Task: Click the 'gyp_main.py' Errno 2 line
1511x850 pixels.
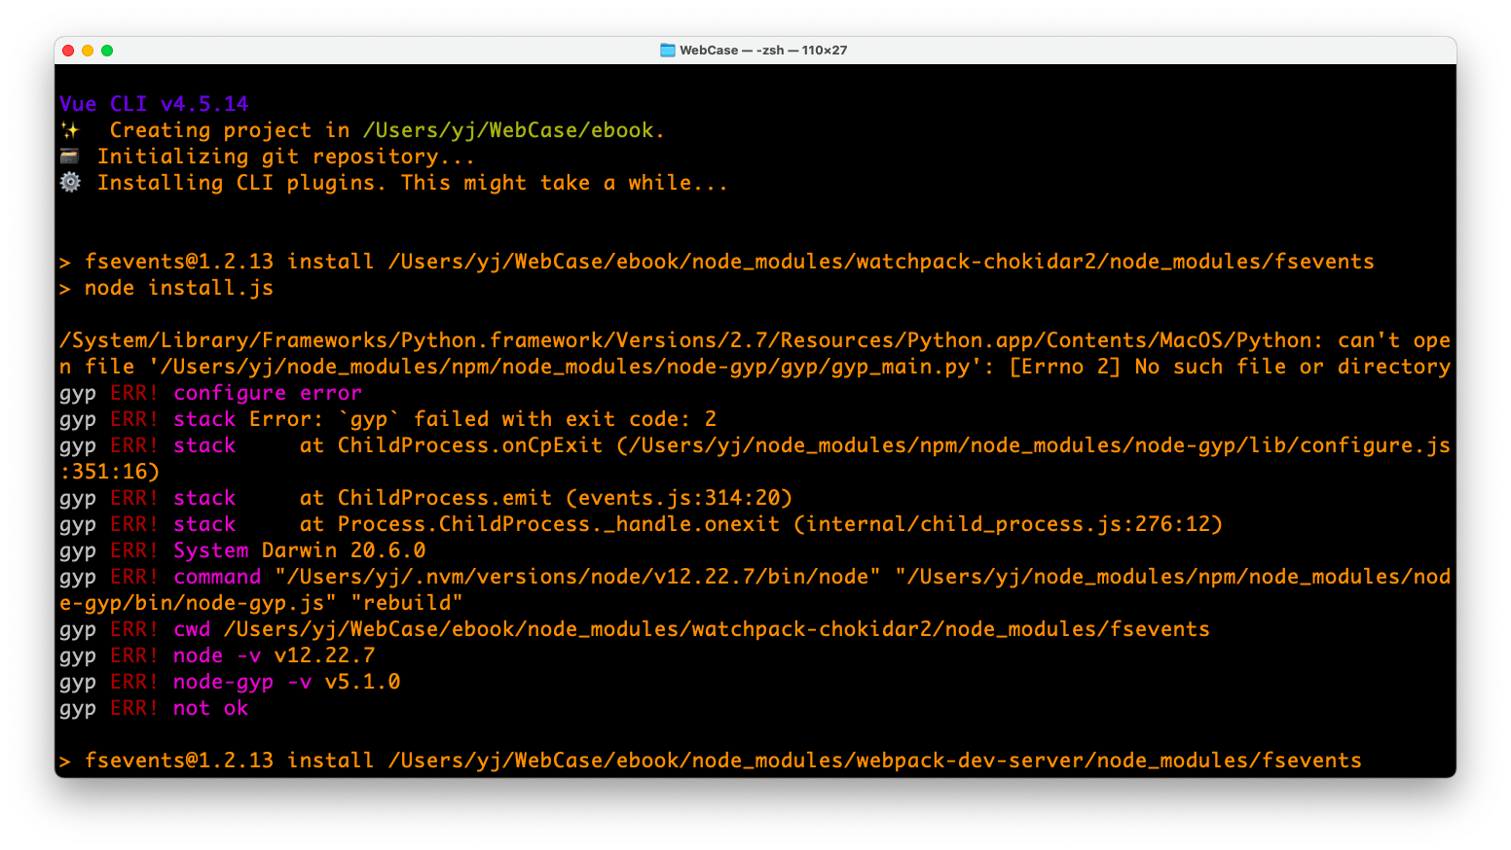Action: [755, 367]
